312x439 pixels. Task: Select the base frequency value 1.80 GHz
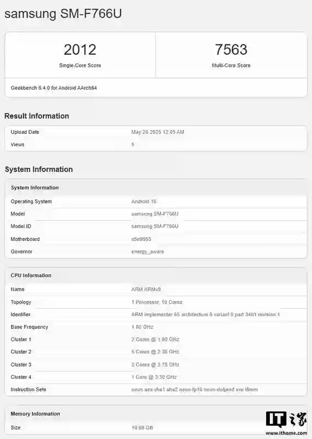142,327
